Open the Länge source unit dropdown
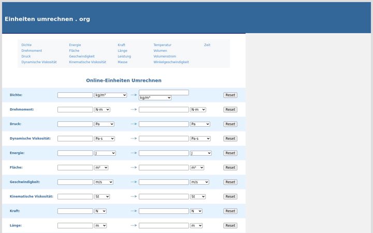Viewport: 373px width, 233px height. pos(101,226)
